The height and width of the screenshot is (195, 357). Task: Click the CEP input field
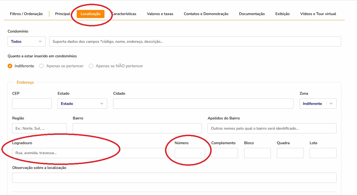[32, 104]
